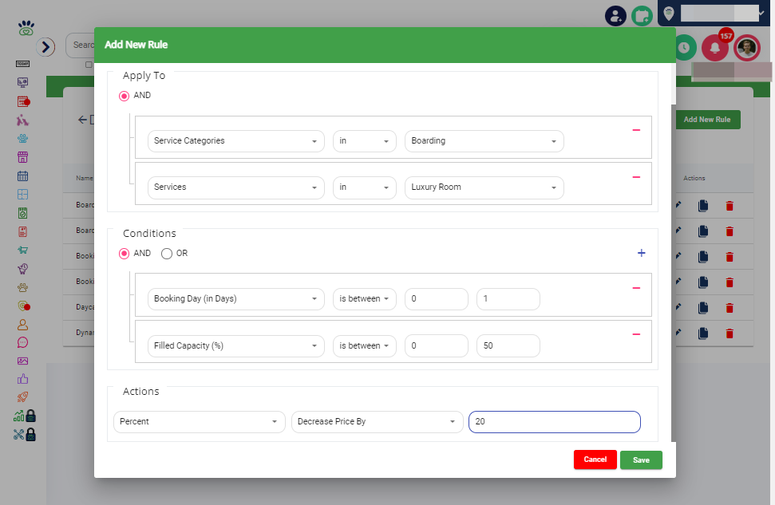The width and height of the screenshot is (775, 505).
Task: Select the AND radio under Conditions
Action: click(124, 254)
